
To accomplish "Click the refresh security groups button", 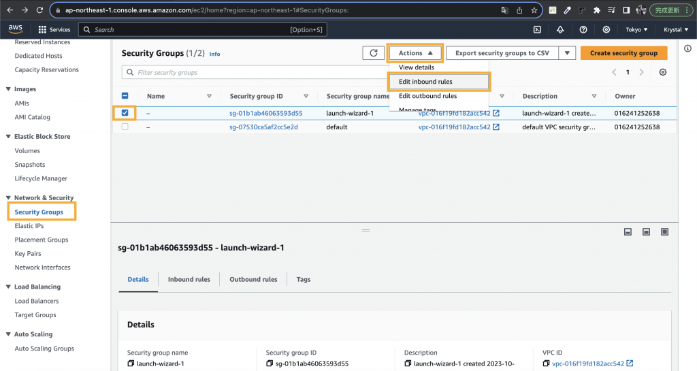I will 374,53.
